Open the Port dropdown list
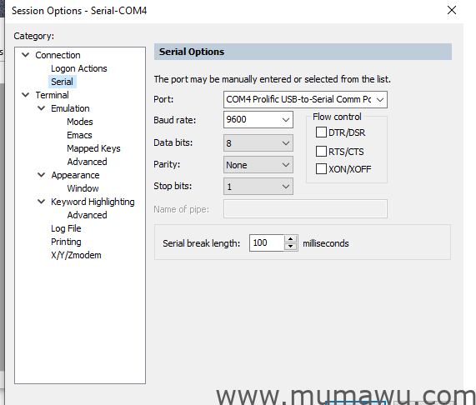The width and height of the screenshot is (476, 405). (x=305, y=99)
